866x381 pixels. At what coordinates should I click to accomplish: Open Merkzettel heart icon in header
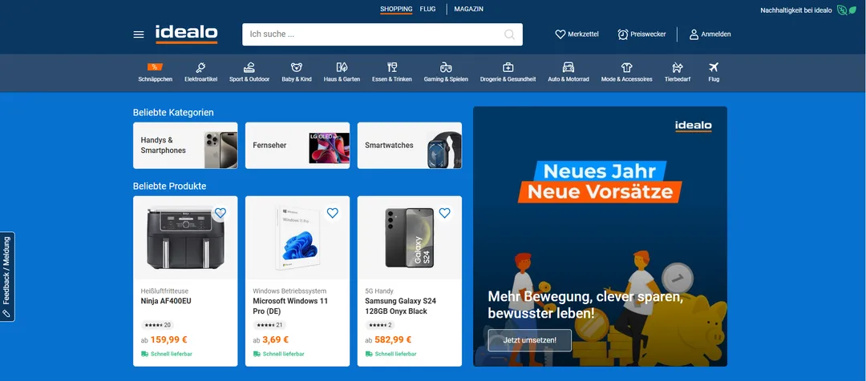click(560, 34)
